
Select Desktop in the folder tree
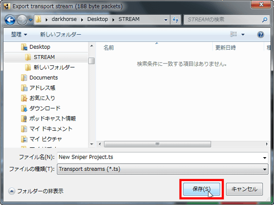[40, 47]
